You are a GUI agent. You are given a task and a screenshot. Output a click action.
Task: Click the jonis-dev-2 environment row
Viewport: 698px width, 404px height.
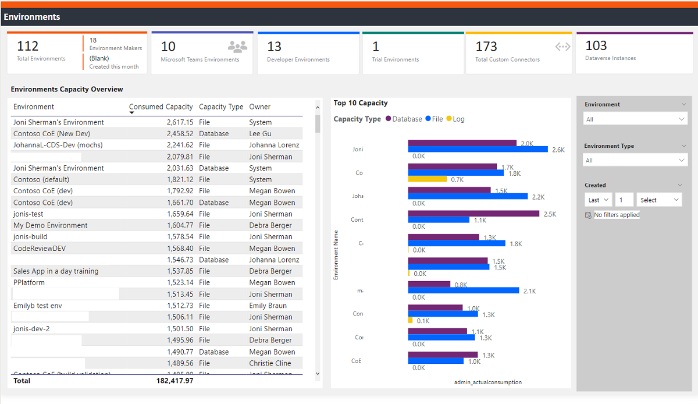[157, 328]
